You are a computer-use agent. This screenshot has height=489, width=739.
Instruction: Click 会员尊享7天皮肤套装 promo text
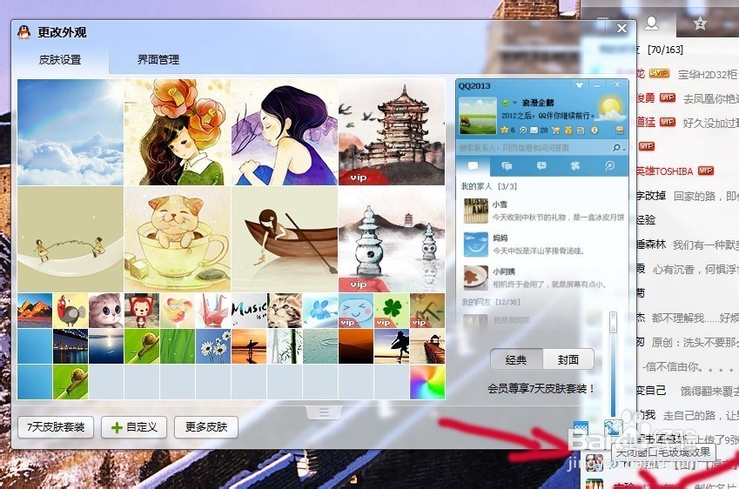tap(541, 389)
